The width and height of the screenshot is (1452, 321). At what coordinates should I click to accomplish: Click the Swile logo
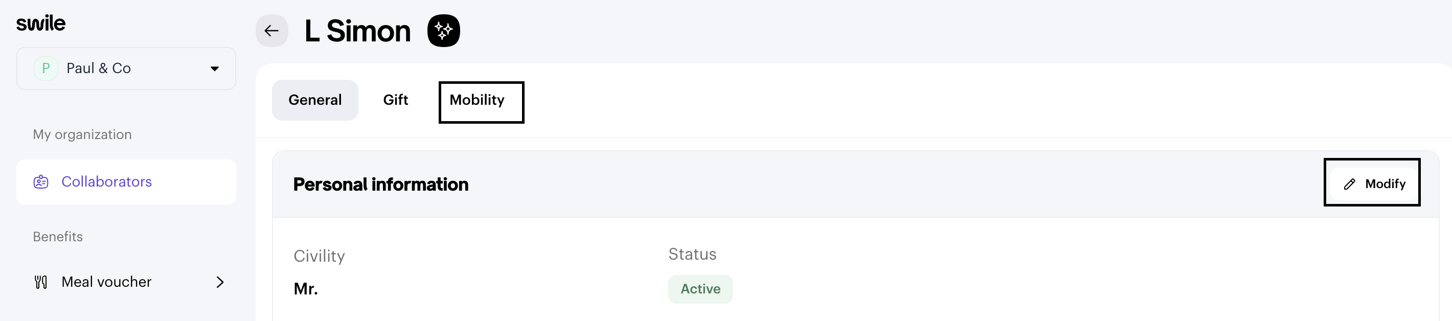[x=40, y=23]
